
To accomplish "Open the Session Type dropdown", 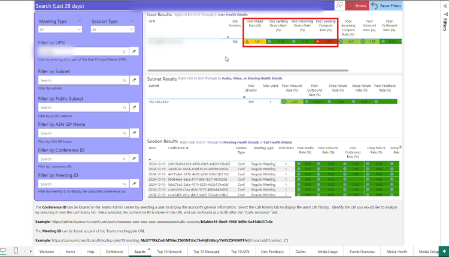I will [112, 29].
